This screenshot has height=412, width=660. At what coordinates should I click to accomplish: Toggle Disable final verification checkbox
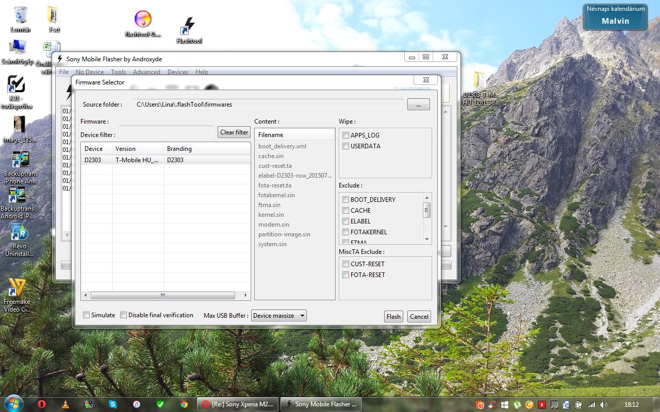tap(124, 315)
